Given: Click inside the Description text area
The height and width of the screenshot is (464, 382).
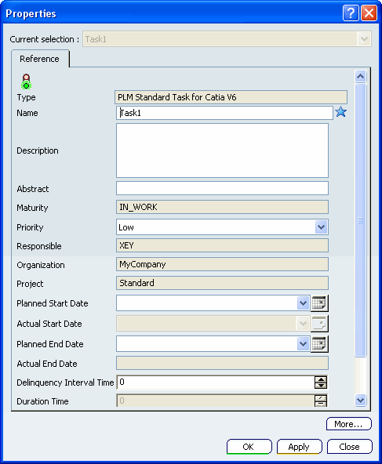Looking at the screenshot, I should pyautogui.click(x=222, y=150).
